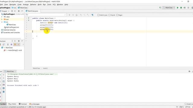Image resolution: width=193 pixels, height=108 pixels.
Task: Jump to previous search occurrence arrow
Action: click(x=69, y=15)
